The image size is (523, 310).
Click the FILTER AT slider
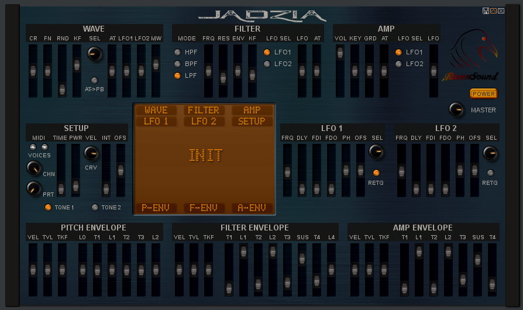click(316, 71)
